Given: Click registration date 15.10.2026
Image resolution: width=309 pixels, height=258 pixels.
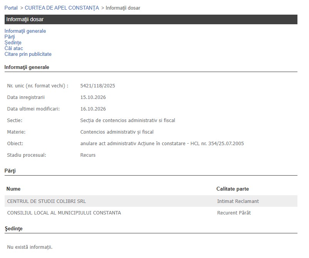Looking at the screenshot, I should [93, 97].
